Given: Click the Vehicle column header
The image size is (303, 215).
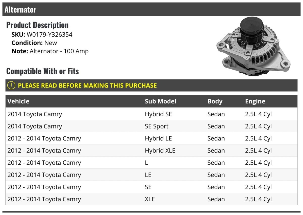Looking at the screenshot, I should (18, 101).
